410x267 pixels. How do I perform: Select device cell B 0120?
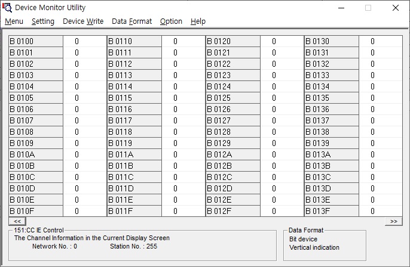[x=233, y=41]
